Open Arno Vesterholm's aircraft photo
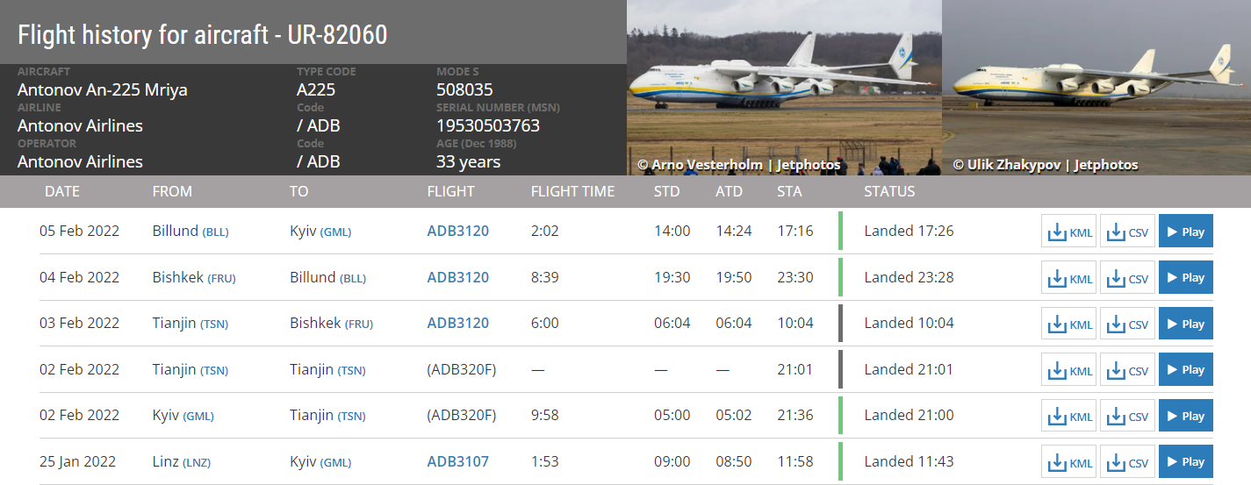Image resolution: width=1251 pixels, height=485 pixels. tap(783, 88)
